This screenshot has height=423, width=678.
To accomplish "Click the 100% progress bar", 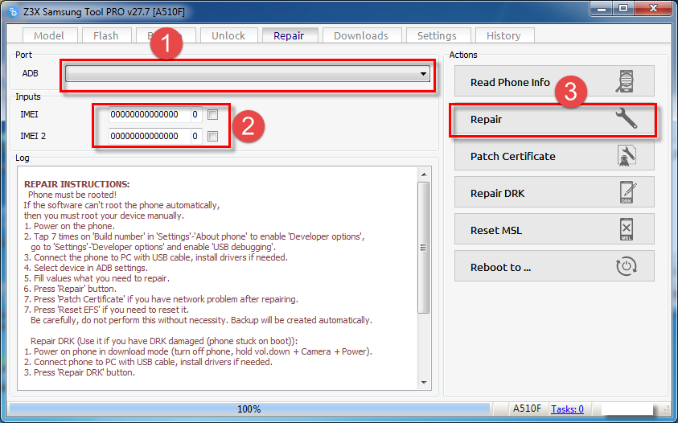I will point(249,409).
